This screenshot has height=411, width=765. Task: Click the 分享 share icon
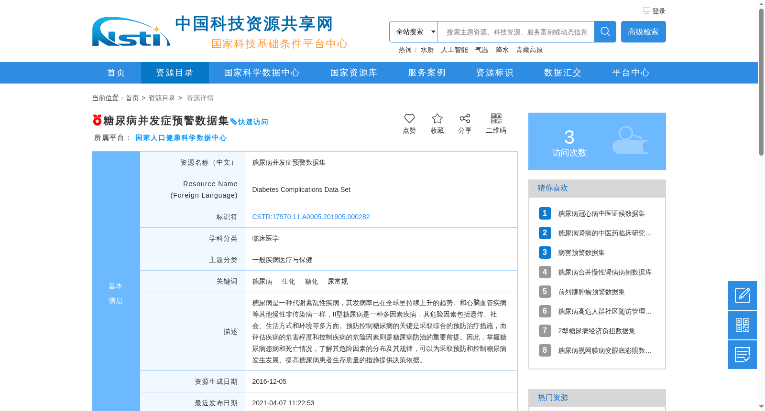click(465, 118)
